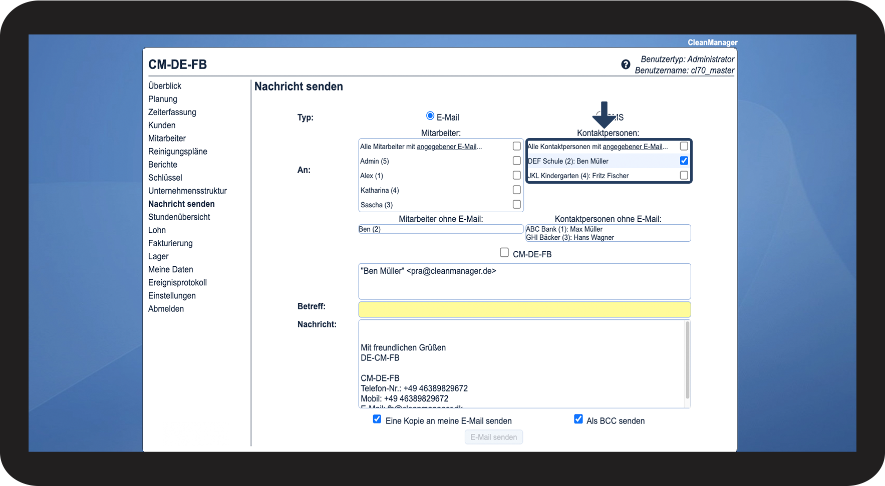This screenshot has width=885, height=486.
Task: Navigate to Fakturierung section
Action: [x=170, y=243]
